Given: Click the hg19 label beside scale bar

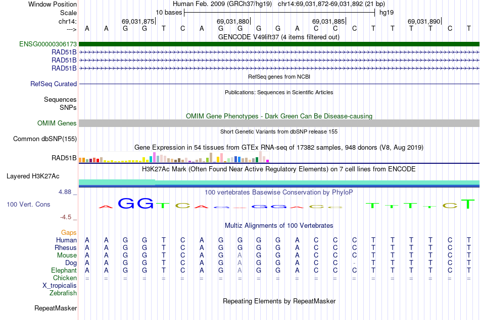Looking at the screenshot, I should click(387, 13).
